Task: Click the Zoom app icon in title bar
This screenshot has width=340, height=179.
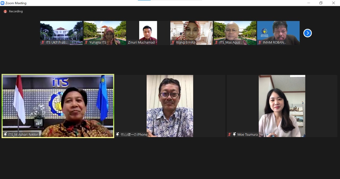Action: pos(3,3)
